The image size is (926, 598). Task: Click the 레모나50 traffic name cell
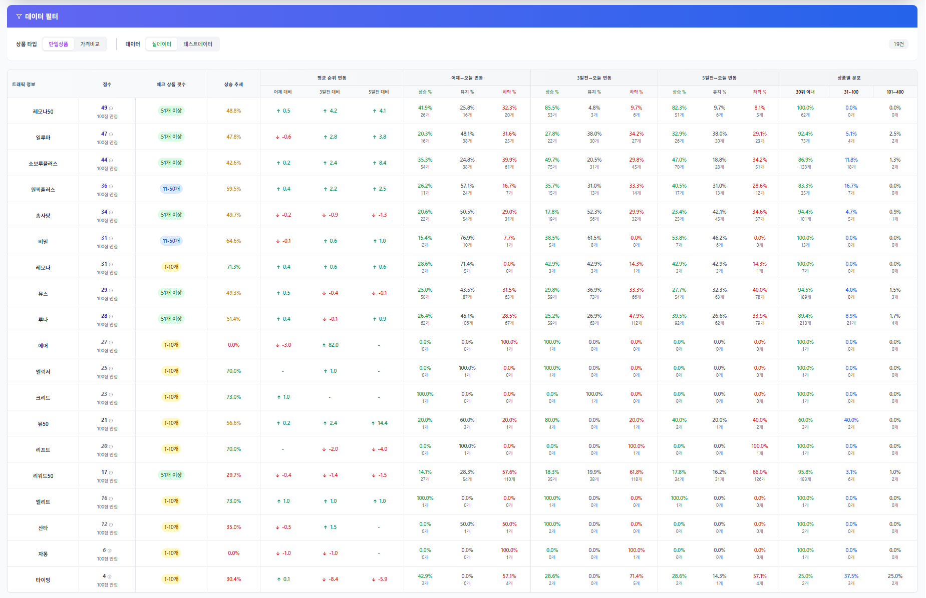[43, 111]
